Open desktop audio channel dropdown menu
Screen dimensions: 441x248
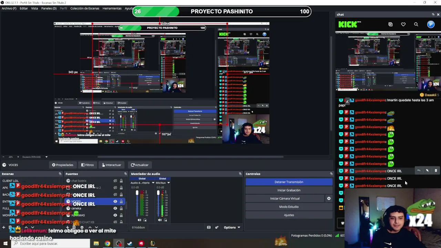[x=153, y=183]
